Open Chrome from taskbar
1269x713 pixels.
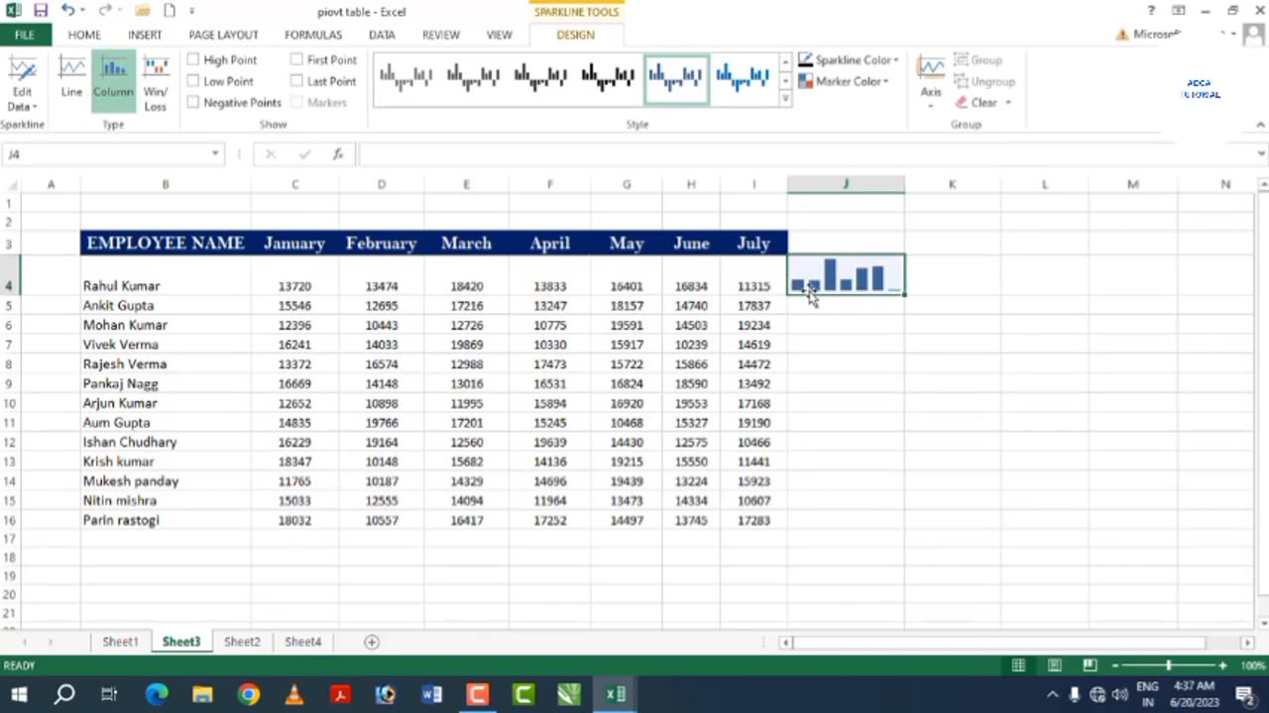[249, 694]
